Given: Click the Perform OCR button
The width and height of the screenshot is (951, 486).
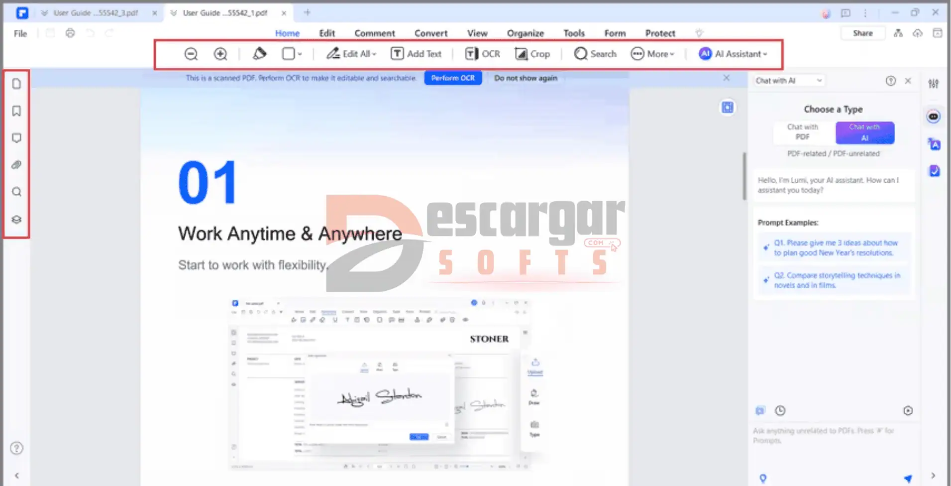Looking at the screenshot, I should (x=453, y=78).
